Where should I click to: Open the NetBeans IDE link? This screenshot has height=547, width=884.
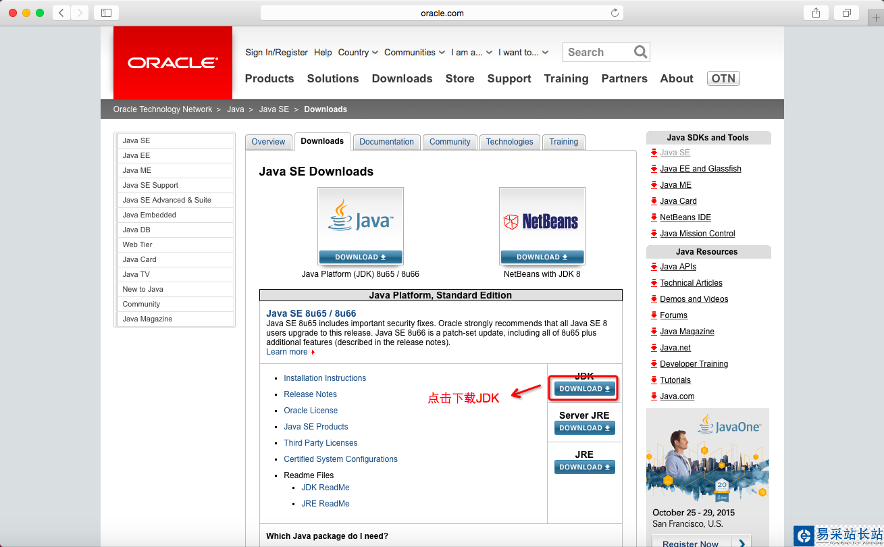tap(685, 217)
